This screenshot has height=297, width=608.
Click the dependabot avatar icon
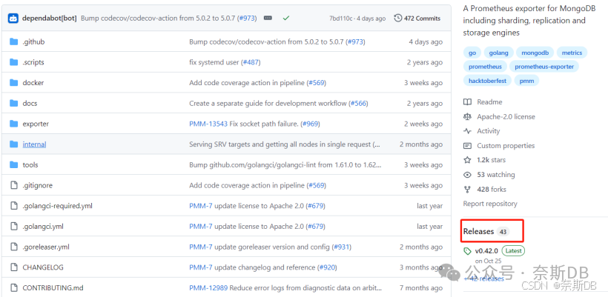(13, 19)
